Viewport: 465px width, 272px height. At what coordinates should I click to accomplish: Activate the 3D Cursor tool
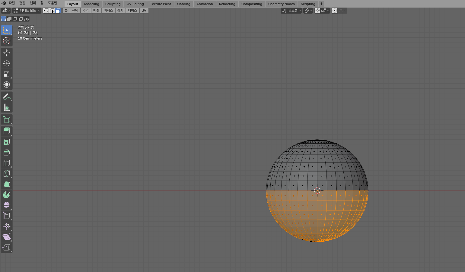point(7,41)
